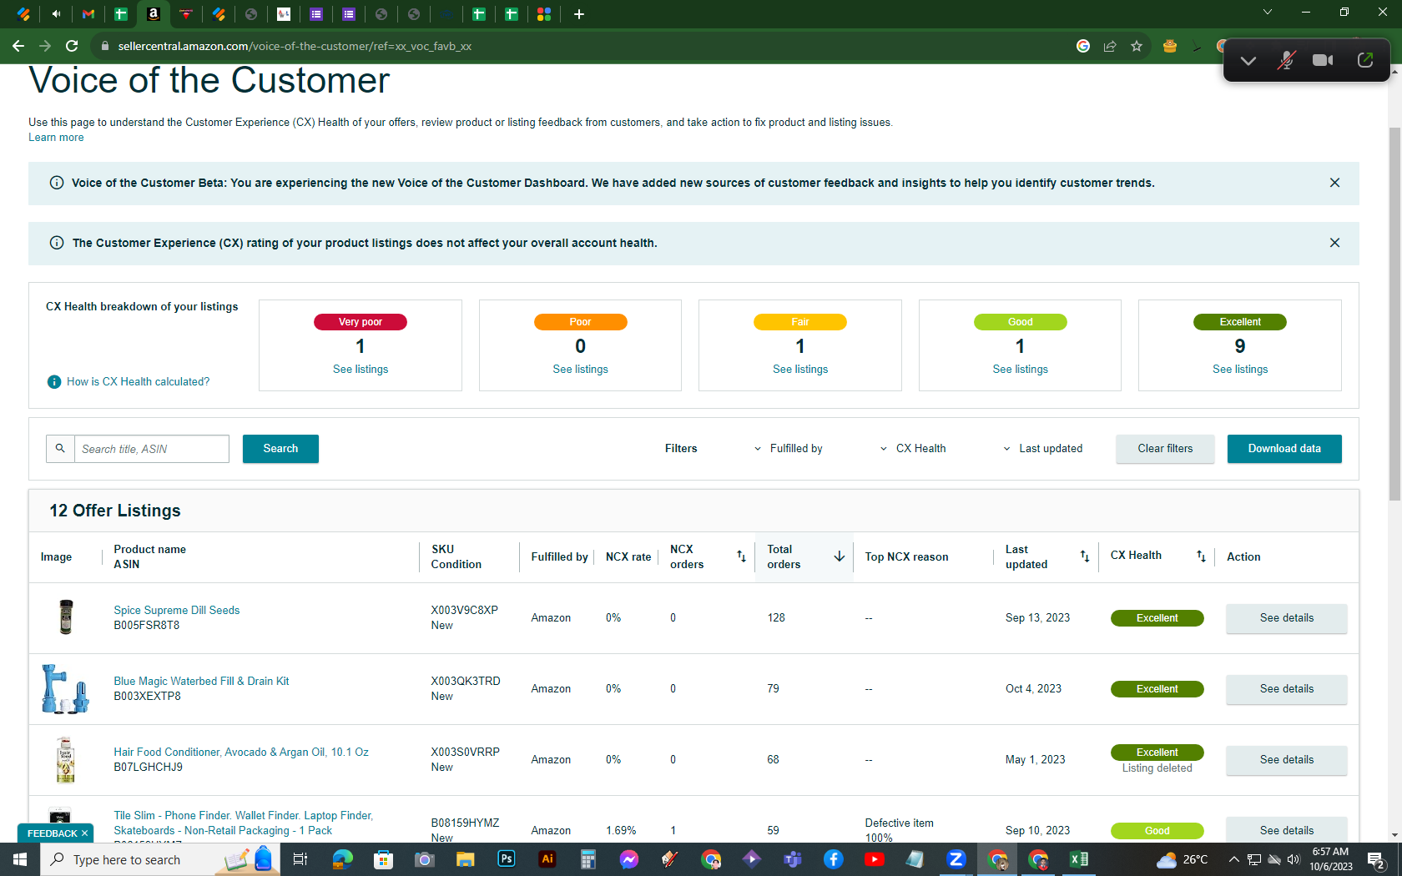Go back to the previous page
The height and width of the screenshot is (876, 1402).
point(18,47)
